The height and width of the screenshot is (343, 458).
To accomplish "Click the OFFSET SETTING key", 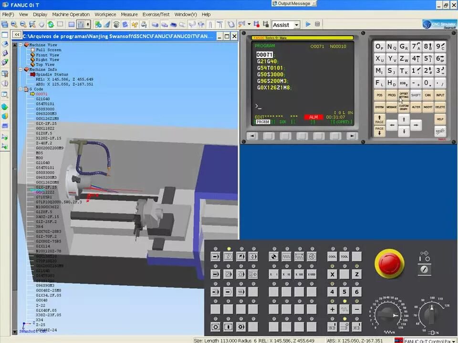I will point(404,95).
